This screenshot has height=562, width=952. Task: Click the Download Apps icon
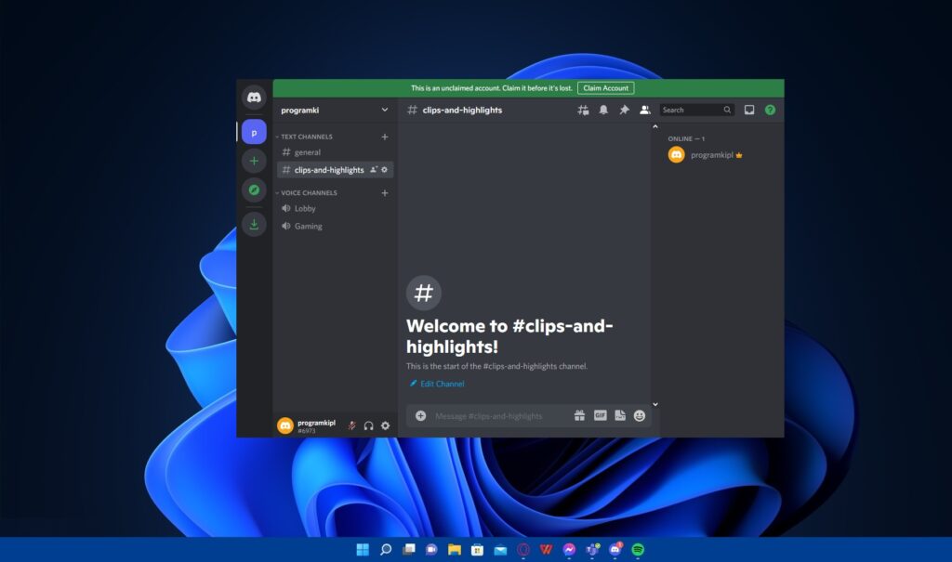(x=254, y=225)
